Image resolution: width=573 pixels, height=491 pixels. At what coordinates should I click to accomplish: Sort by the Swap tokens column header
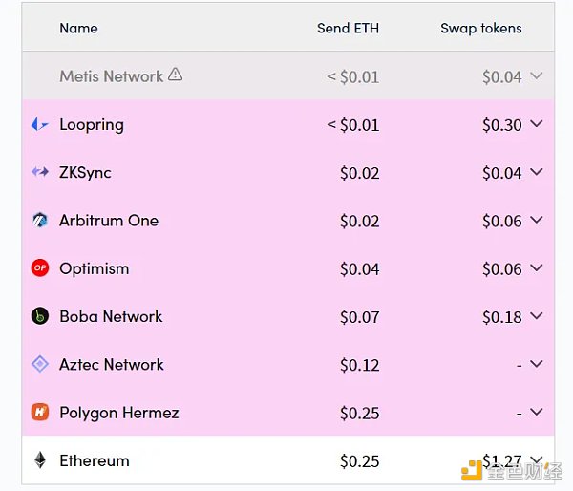pos(481,28)
